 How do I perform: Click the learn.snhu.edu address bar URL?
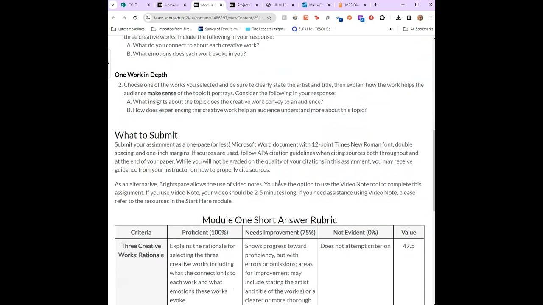pyautogui.click(x=209, y=18)
